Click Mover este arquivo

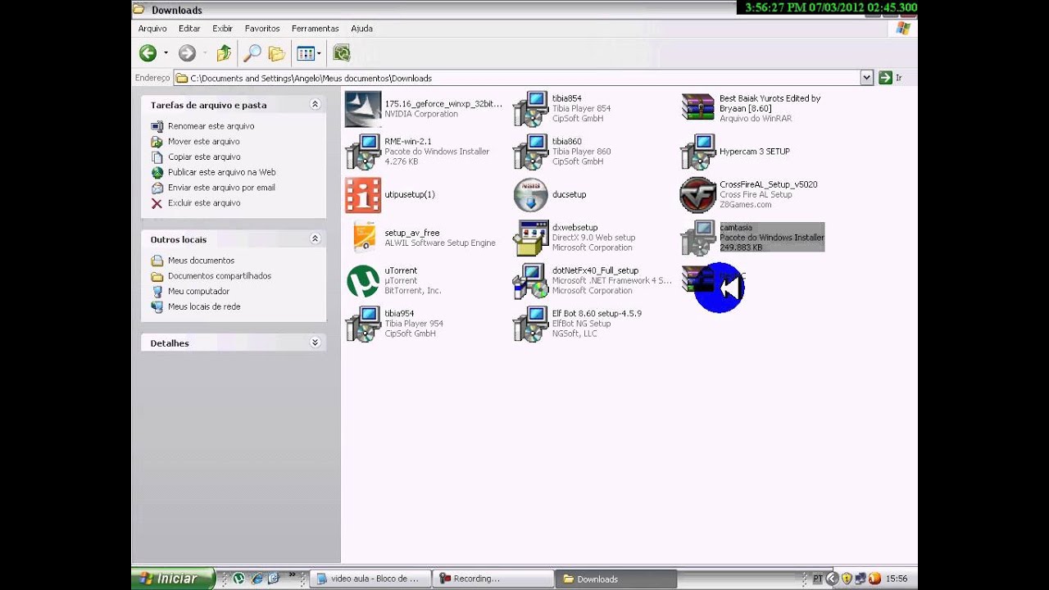coord(203,142)
